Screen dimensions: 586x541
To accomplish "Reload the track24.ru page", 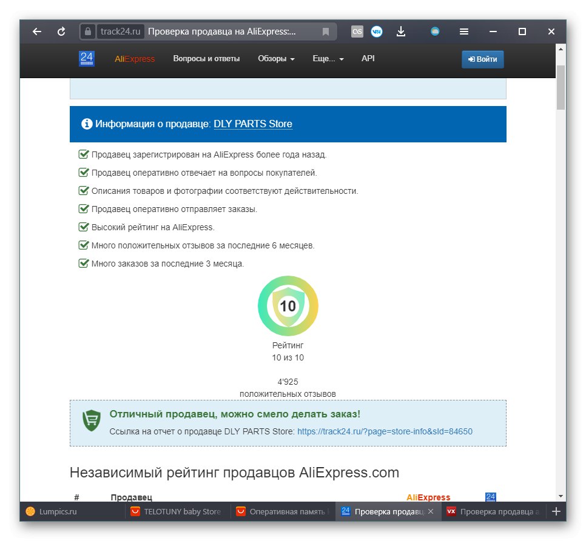I will 61,32.
